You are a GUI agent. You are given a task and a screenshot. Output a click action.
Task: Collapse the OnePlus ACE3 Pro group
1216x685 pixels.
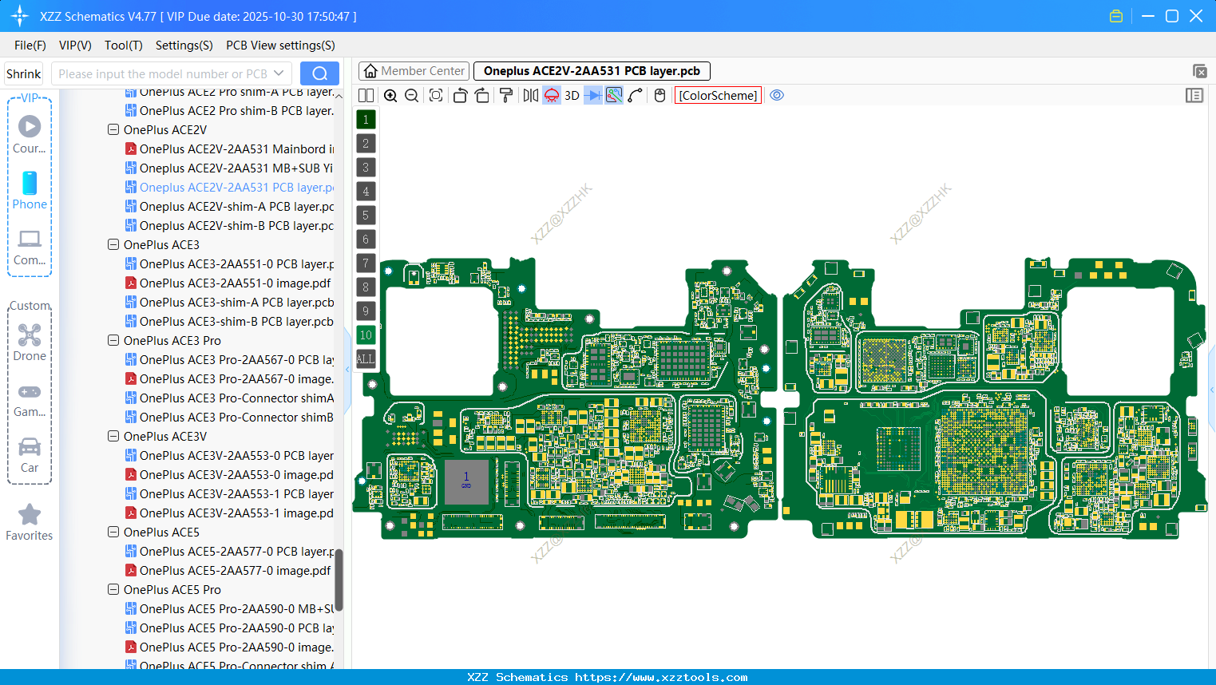click(113, 340)
